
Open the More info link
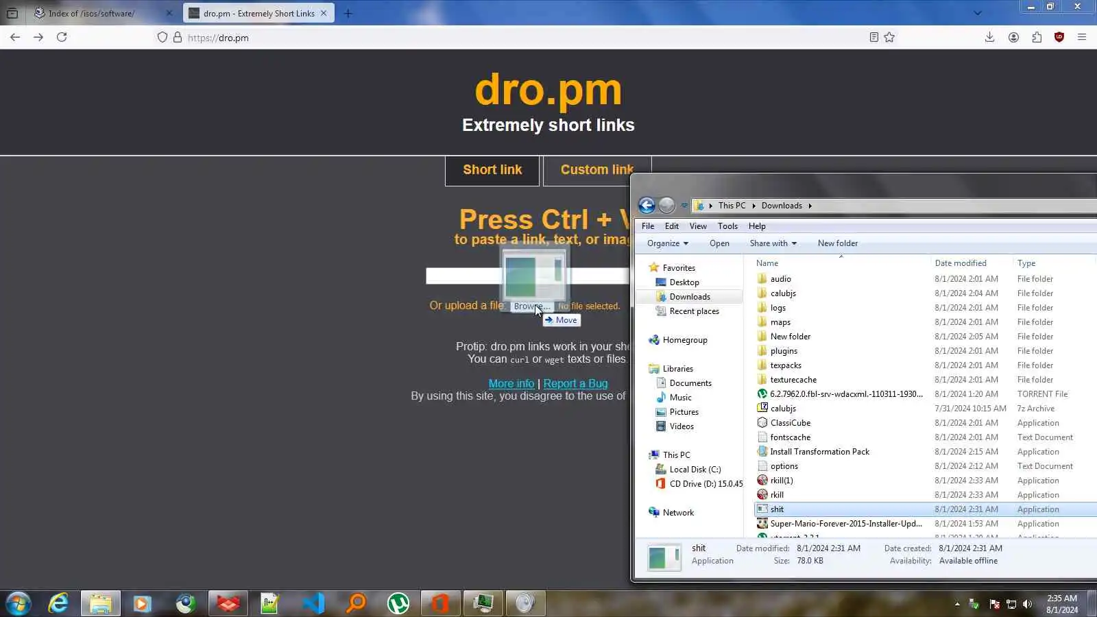tap(511, 384)
